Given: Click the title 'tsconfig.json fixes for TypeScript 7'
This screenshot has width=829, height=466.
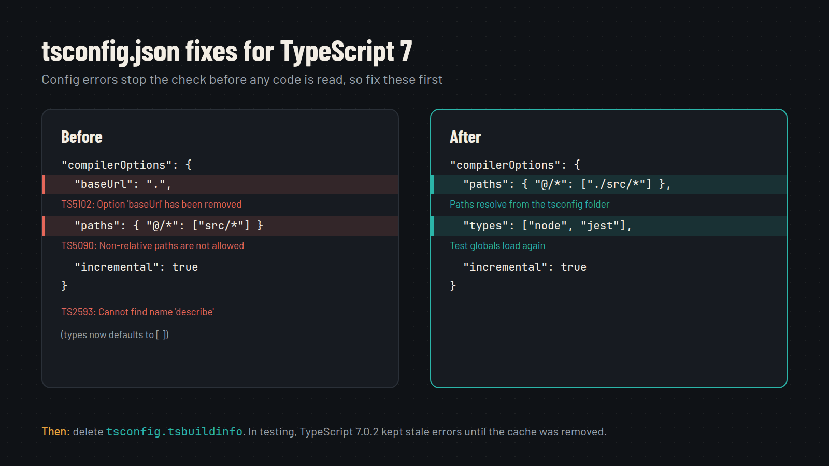Looking at the screenshot, I should 227,52.
